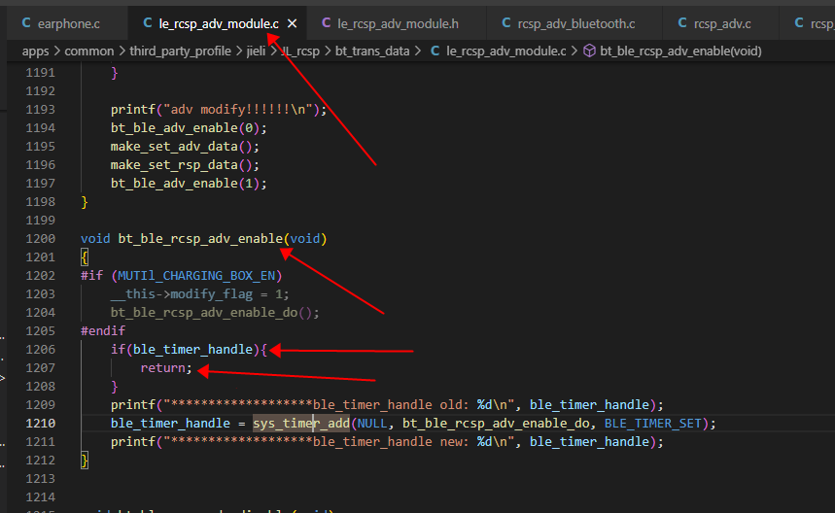The width and height of the screenshot is (835, 513).
Task: Click the C icon in the breadcrumb path
Action: coord(435,51)
